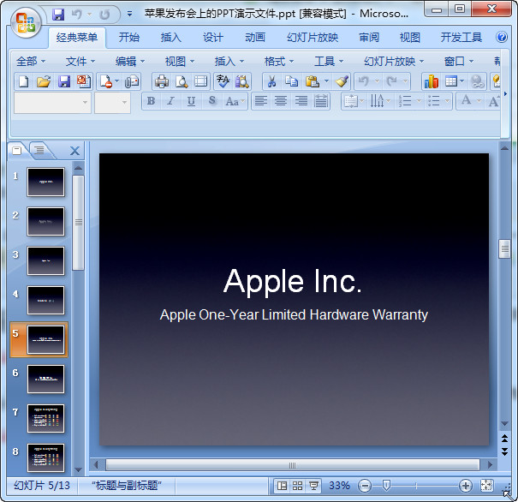Open the 格式 menu
This screenshot has height=502, width=518.
pos(279,62)
